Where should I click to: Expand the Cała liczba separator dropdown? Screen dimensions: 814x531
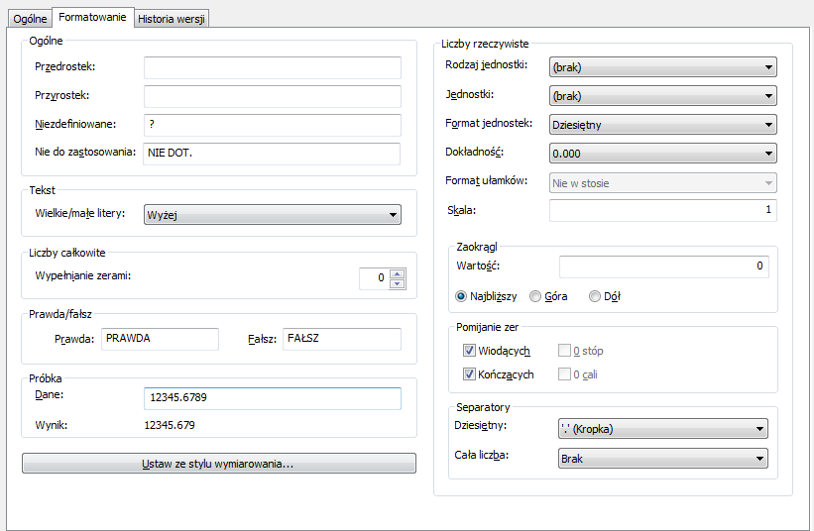coord(662,458)
